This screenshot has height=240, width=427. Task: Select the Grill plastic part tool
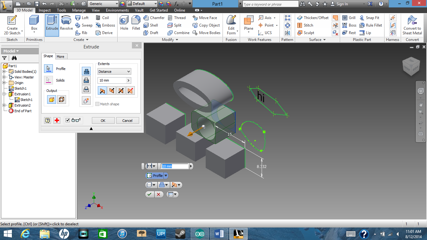click(x=349, y=18)
